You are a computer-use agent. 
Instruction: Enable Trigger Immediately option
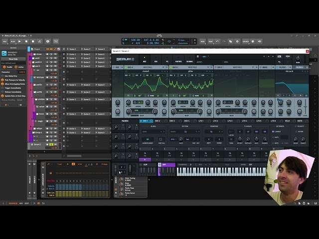coord(2,88)
